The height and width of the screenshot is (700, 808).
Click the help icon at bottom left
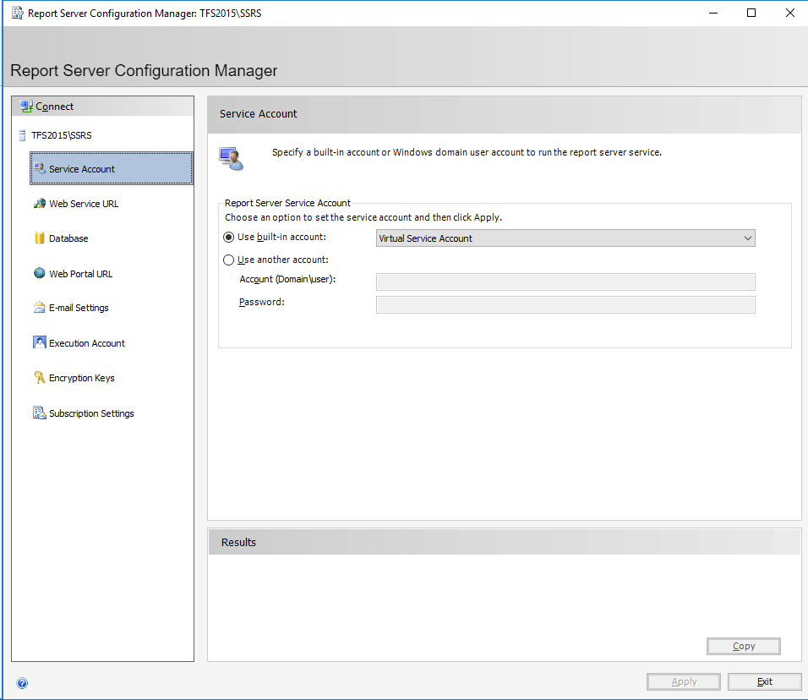(x=22, y=682)
